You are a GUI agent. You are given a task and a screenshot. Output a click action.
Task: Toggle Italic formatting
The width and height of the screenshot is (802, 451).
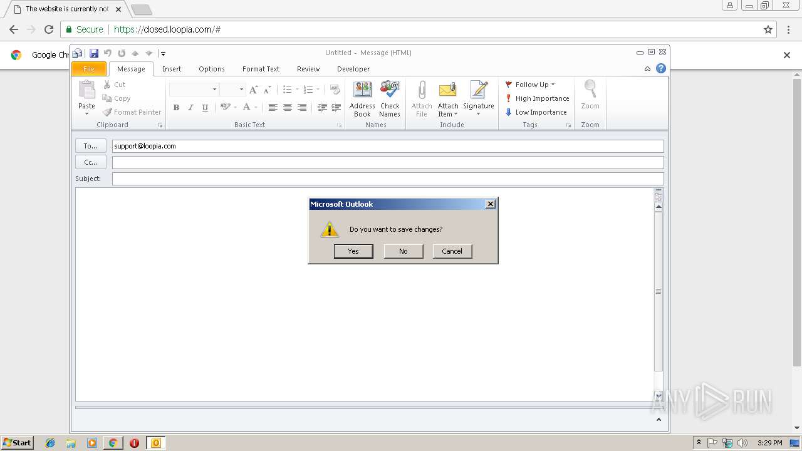coord(190,108)
